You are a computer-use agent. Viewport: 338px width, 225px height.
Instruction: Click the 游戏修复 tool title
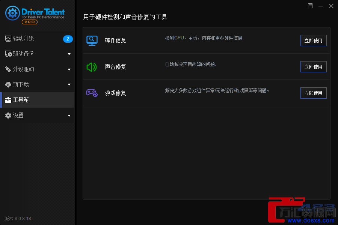(115, 93)
